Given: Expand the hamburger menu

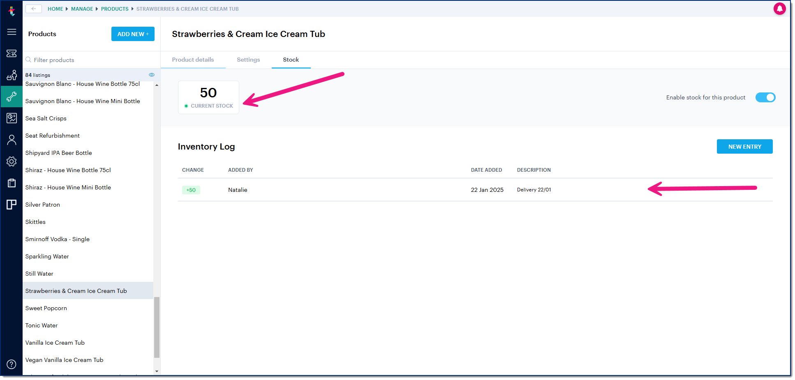Looking at the screenshot, I should pos(12,32).
